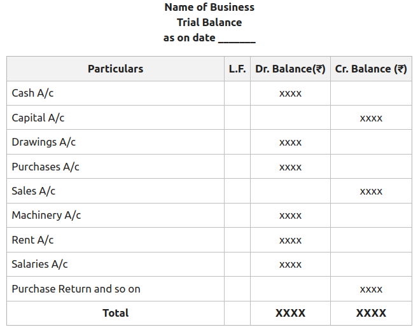This screenshot has height=332, width=418.
Task: Click the Capital A/c entry
Action: click(38, 118)
